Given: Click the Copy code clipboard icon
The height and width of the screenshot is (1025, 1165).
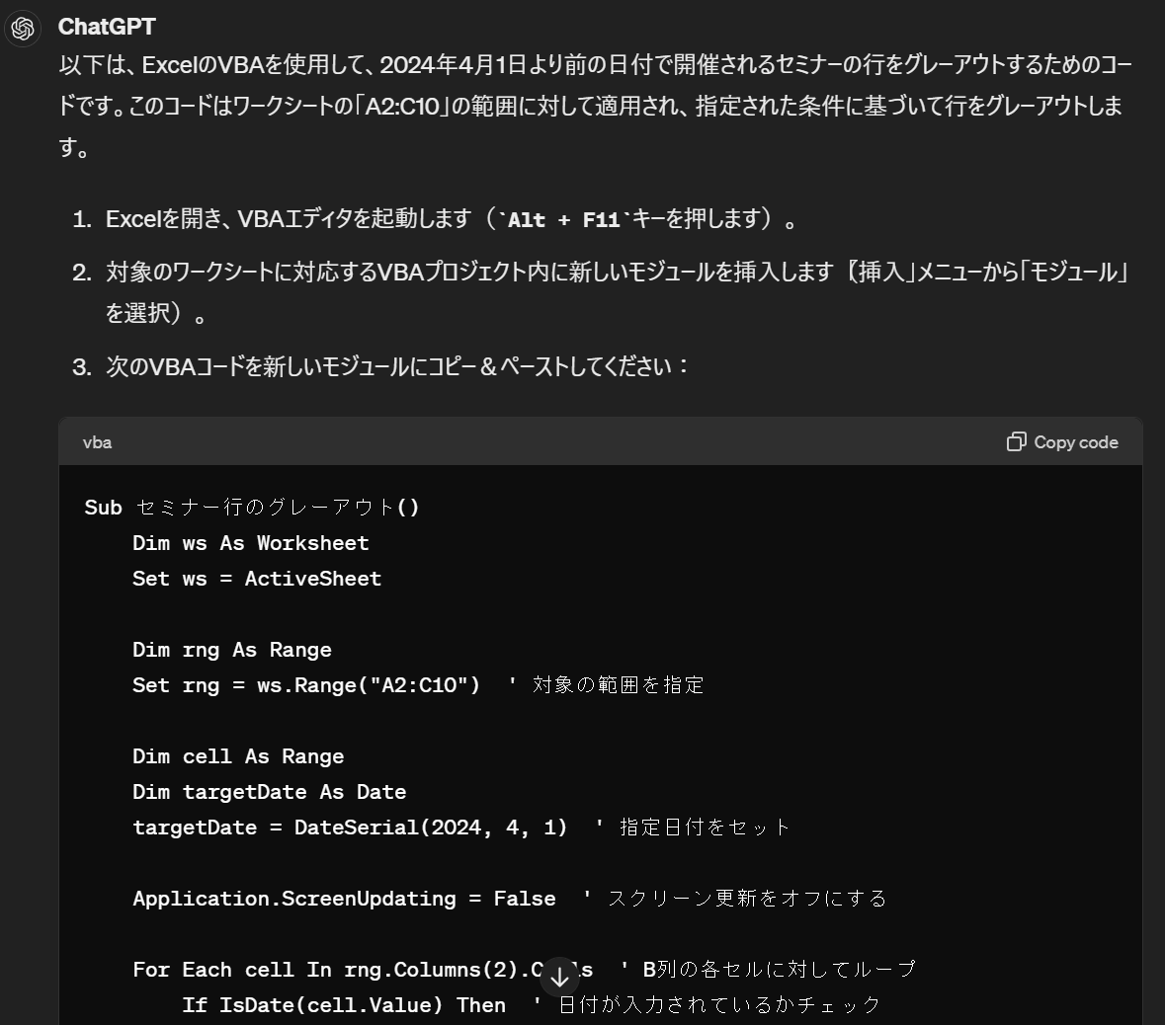Looking at the screenshot, I should [1016, 441].
